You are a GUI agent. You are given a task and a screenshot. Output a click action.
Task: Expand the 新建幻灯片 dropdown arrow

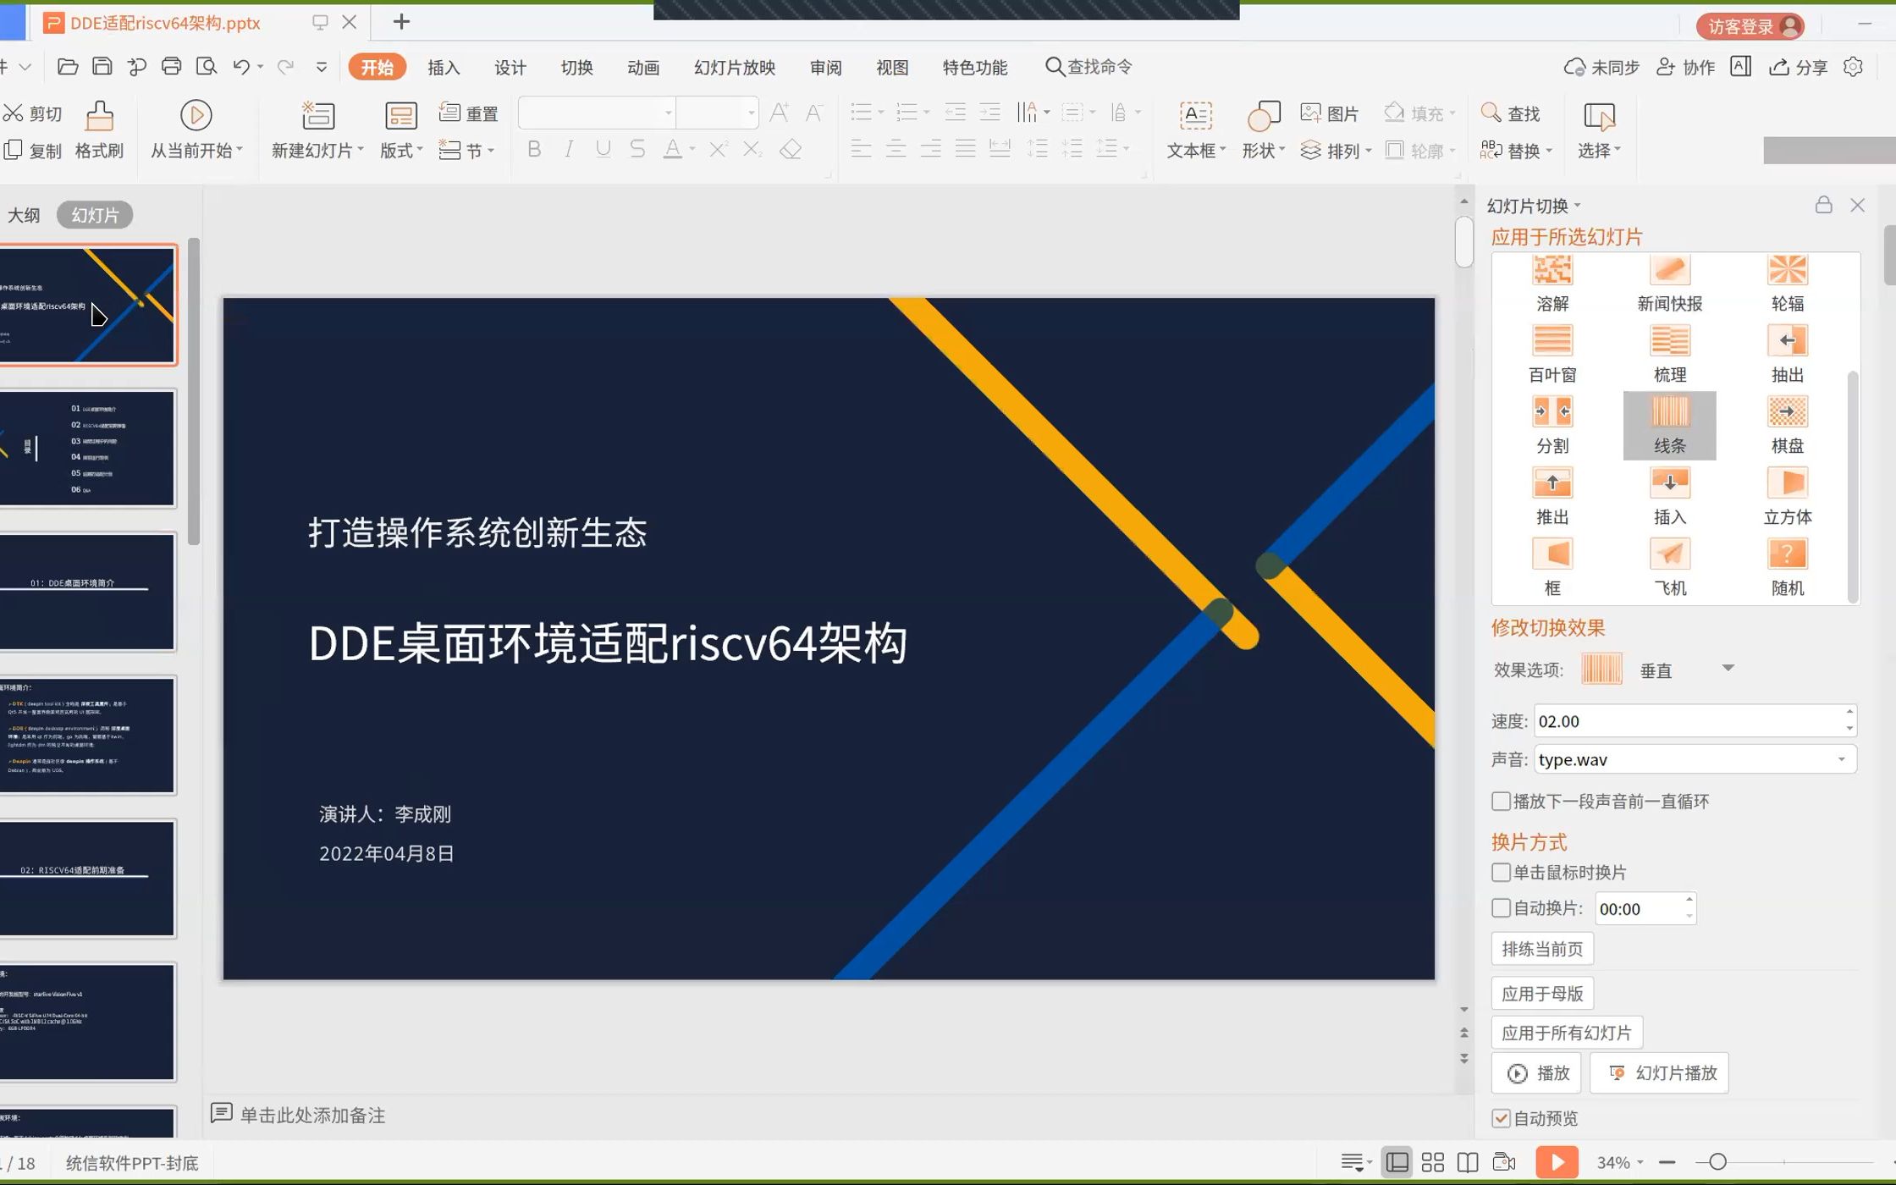(361, 150)
